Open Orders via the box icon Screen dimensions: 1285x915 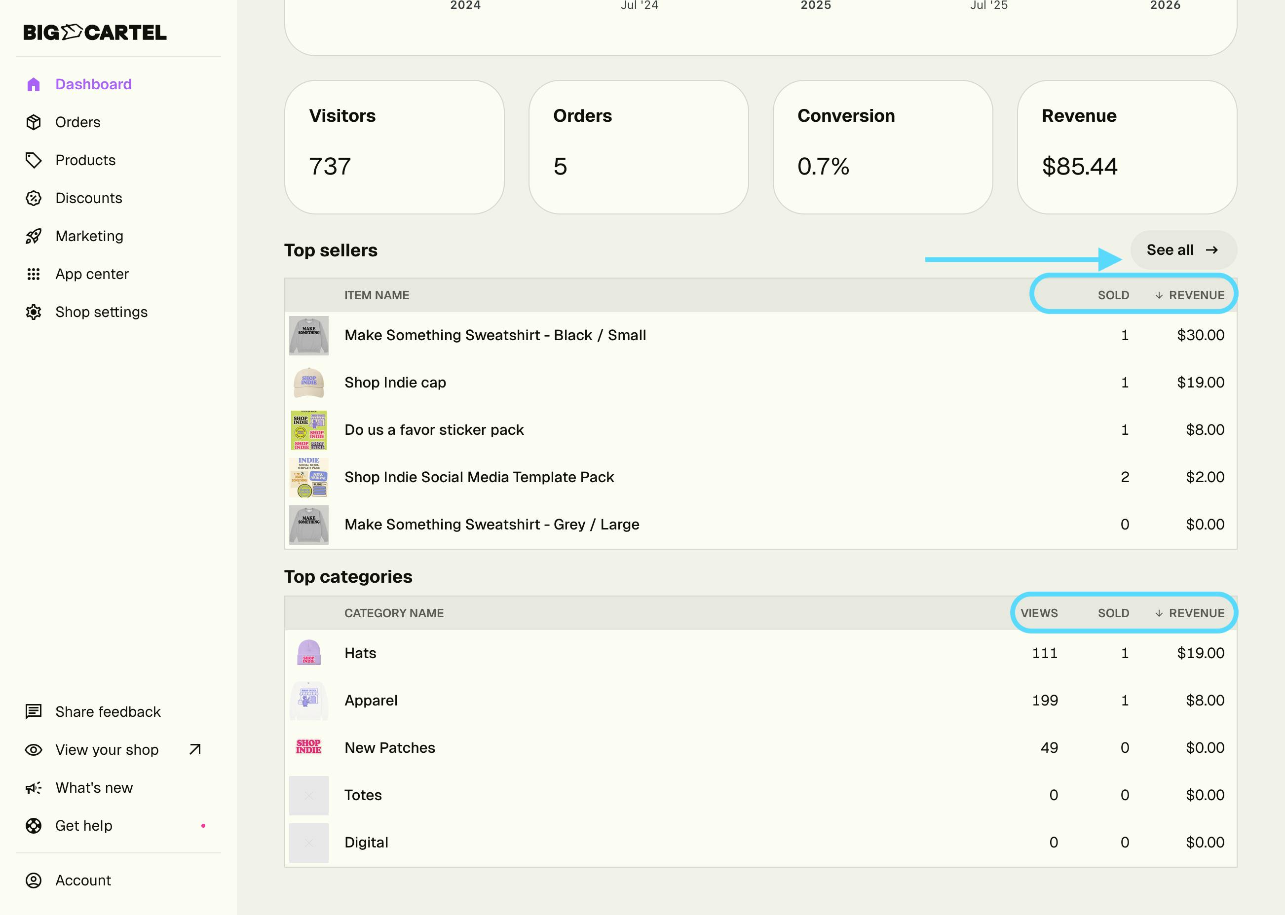33,122
